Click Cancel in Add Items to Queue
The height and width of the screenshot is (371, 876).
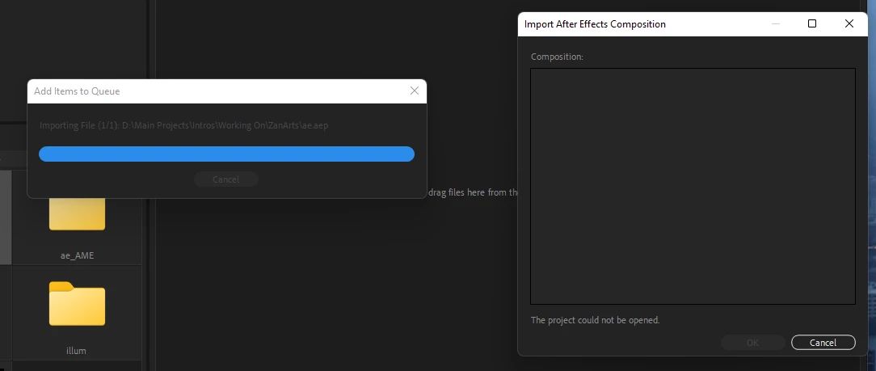coord(225,179)
